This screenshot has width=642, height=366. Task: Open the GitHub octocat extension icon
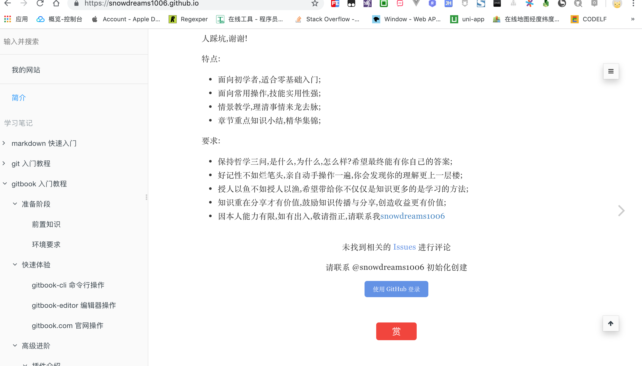[x=578, y=4]
